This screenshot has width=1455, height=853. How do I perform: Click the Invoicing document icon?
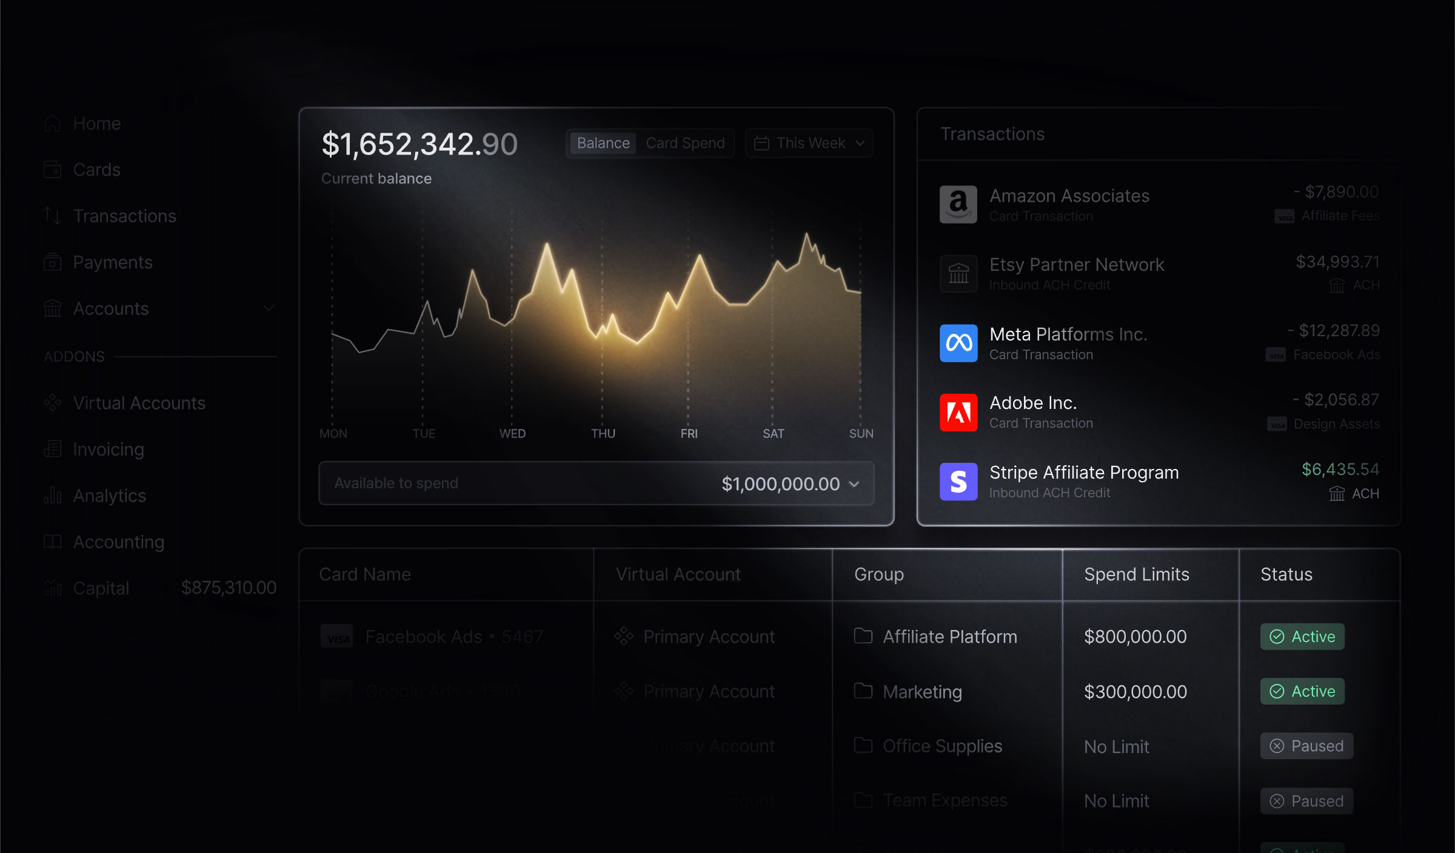pyautogui.click(x=53, y=450)
